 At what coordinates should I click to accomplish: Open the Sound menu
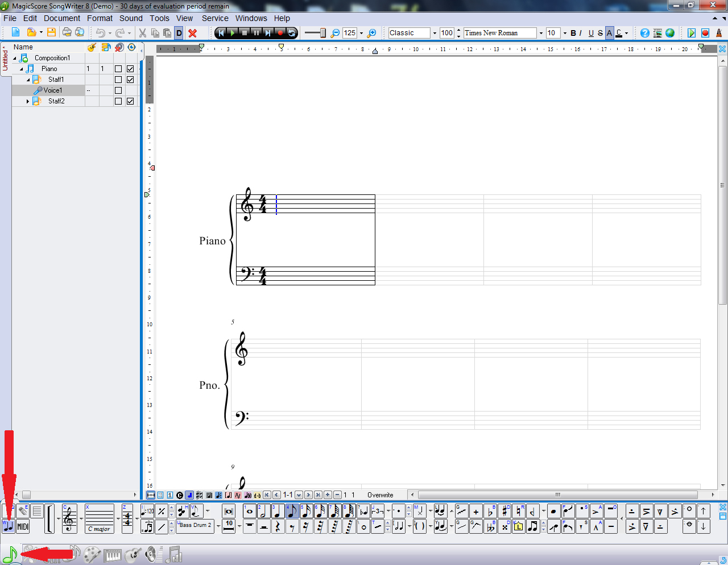pos(131,18)
